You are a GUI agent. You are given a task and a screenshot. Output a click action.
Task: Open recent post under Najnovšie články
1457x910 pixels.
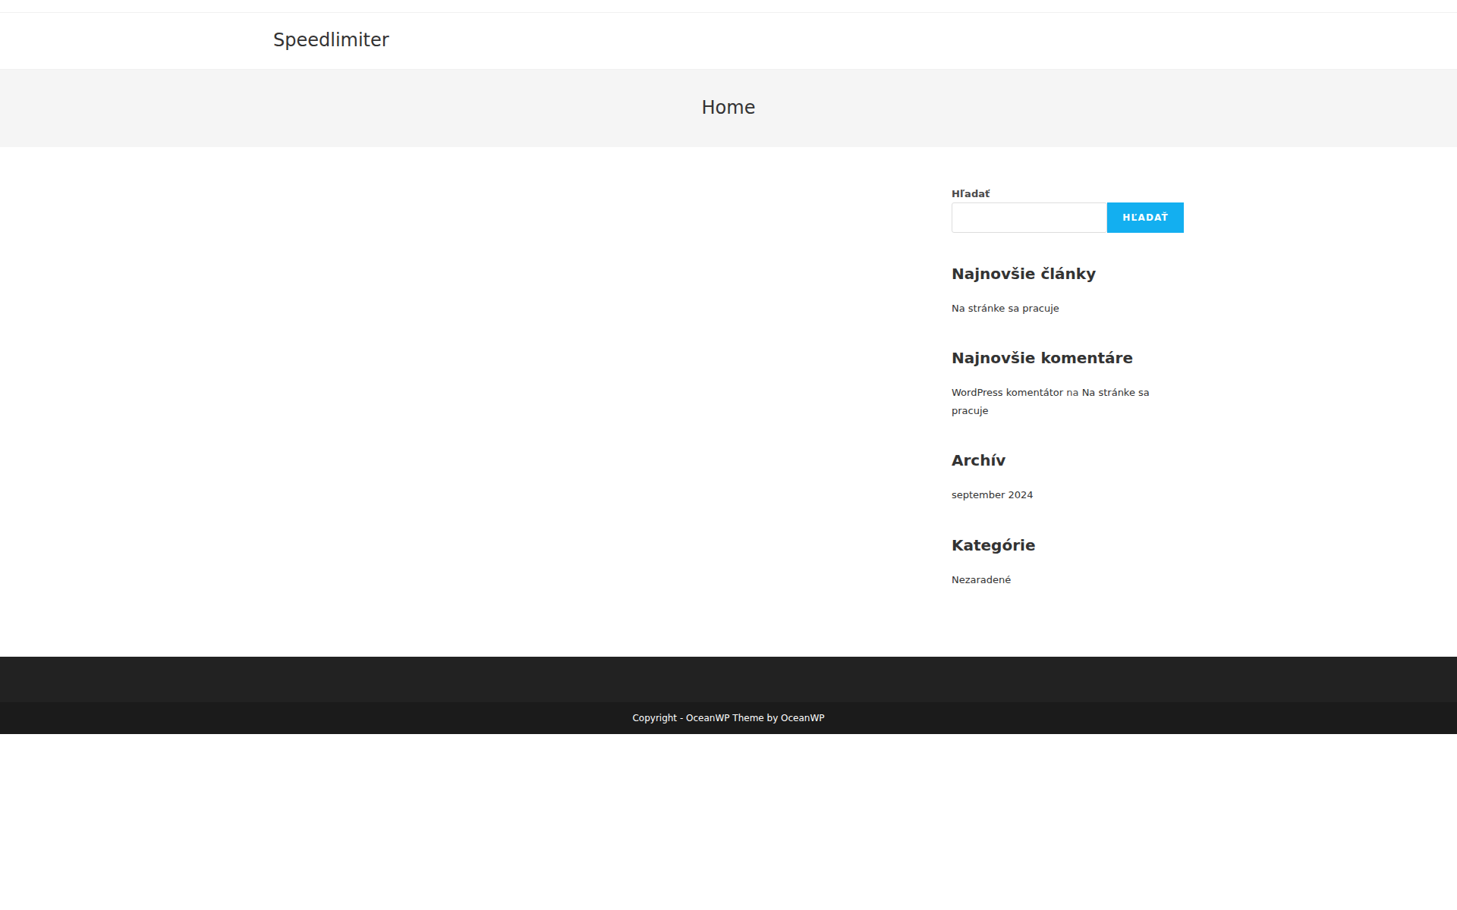tap(1005, 309)
